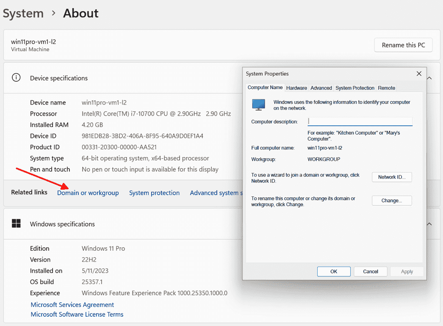Click the Virtual Machine subtitle text

pyautogui.click(x=30, y=50)
